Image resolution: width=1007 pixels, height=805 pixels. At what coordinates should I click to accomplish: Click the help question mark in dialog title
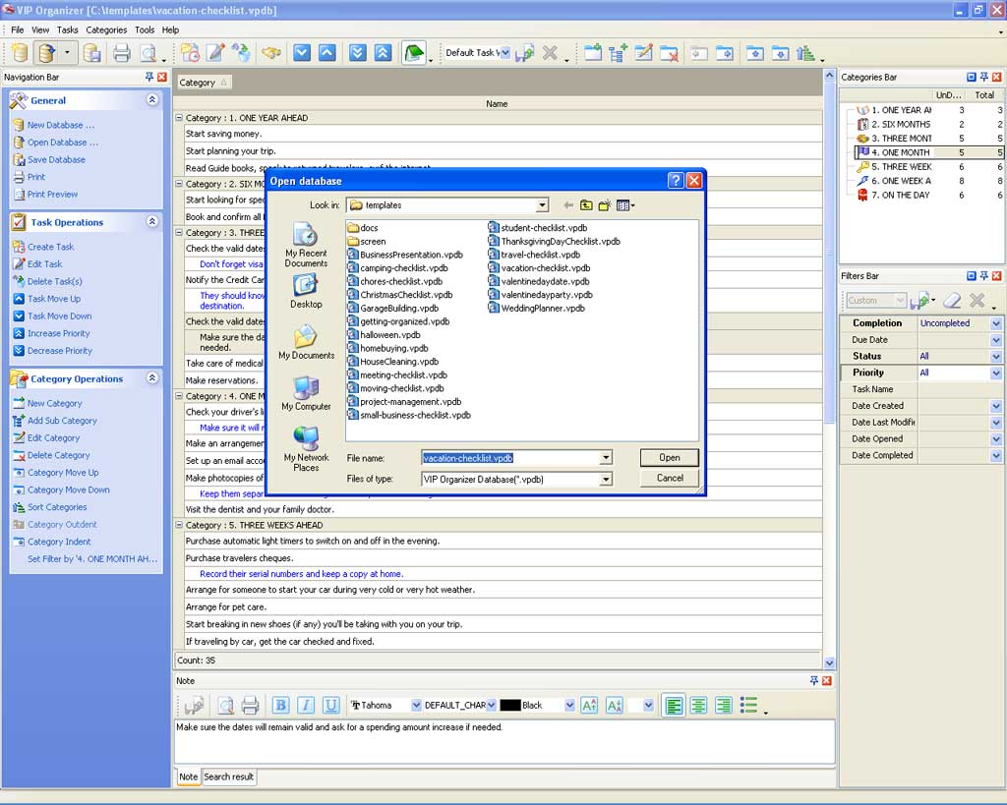(x=676, y=181)
